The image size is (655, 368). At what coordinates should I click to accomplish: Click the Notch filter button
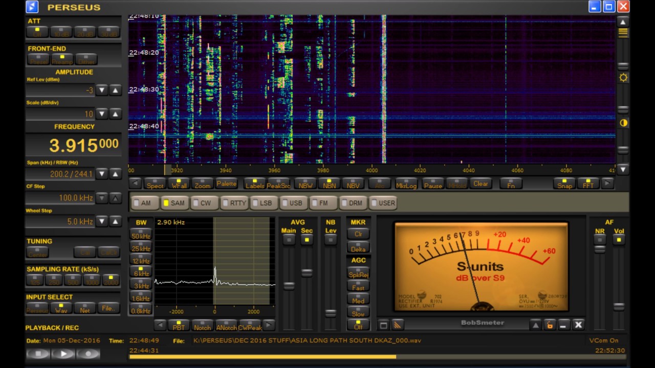click(202, 325)
